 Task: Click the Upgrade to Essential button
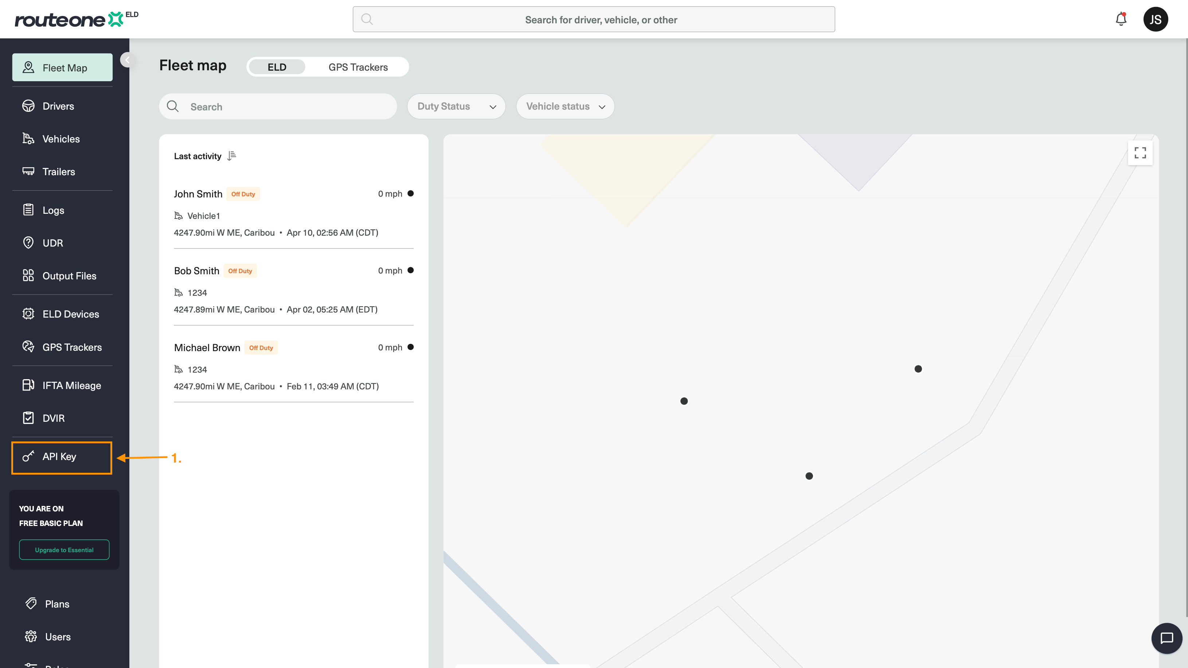click(x=64, y=550)
